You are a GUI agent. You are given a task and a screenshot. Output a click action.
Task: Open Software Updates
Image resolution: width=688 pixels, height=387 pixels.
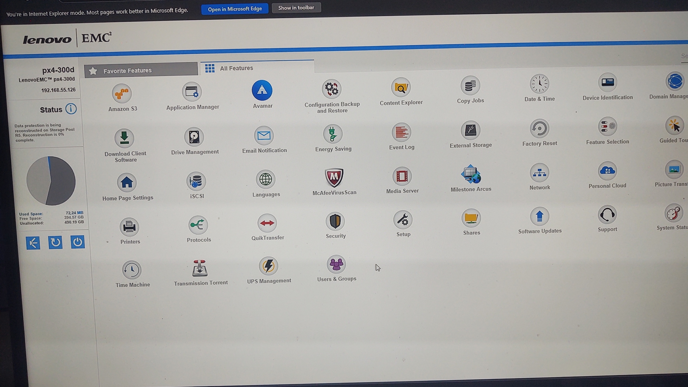pos(539,217)
